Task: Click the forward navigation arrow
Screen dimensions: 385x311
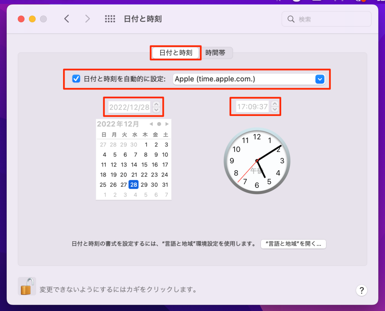Action: [88, 19]
